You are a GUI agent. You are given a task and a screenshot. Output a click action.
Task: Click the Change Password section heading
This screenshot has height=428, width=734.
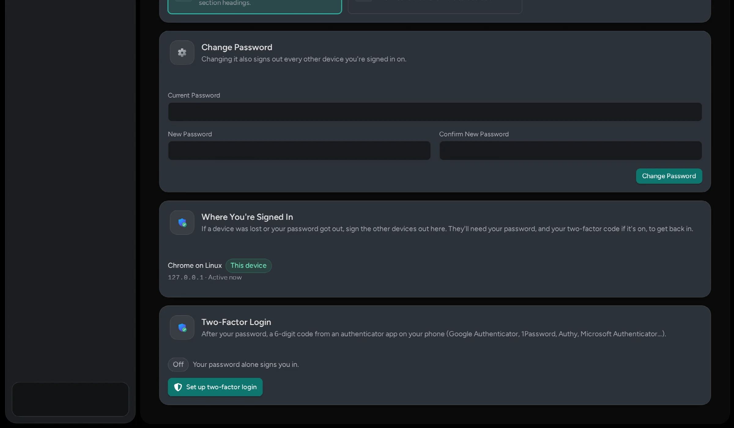[x=237, y=47]
